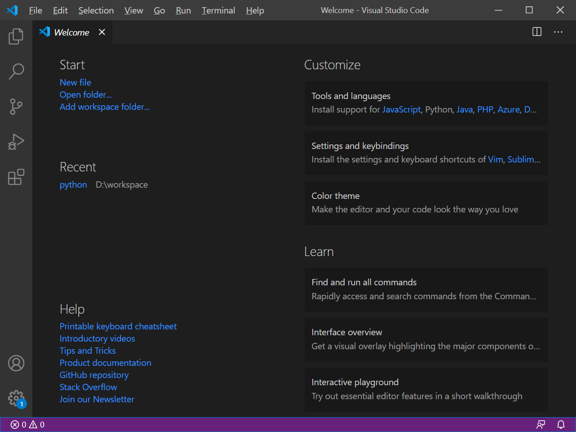Viewport: 576px width, 432px height.
Task: Install Java language support link
Action: 464,109
